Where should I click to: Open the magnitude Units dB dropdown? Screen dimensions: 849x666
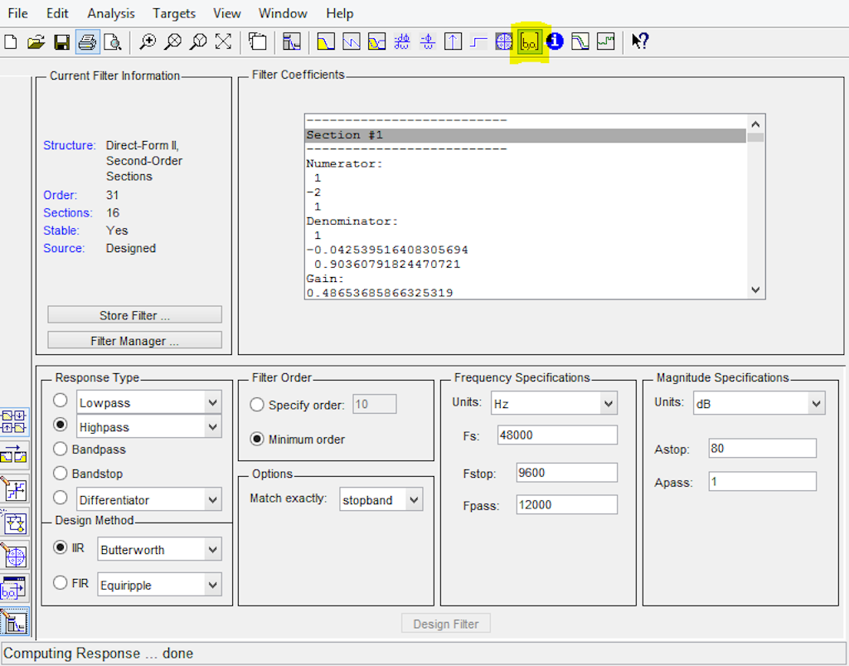(x=816, y=404)
